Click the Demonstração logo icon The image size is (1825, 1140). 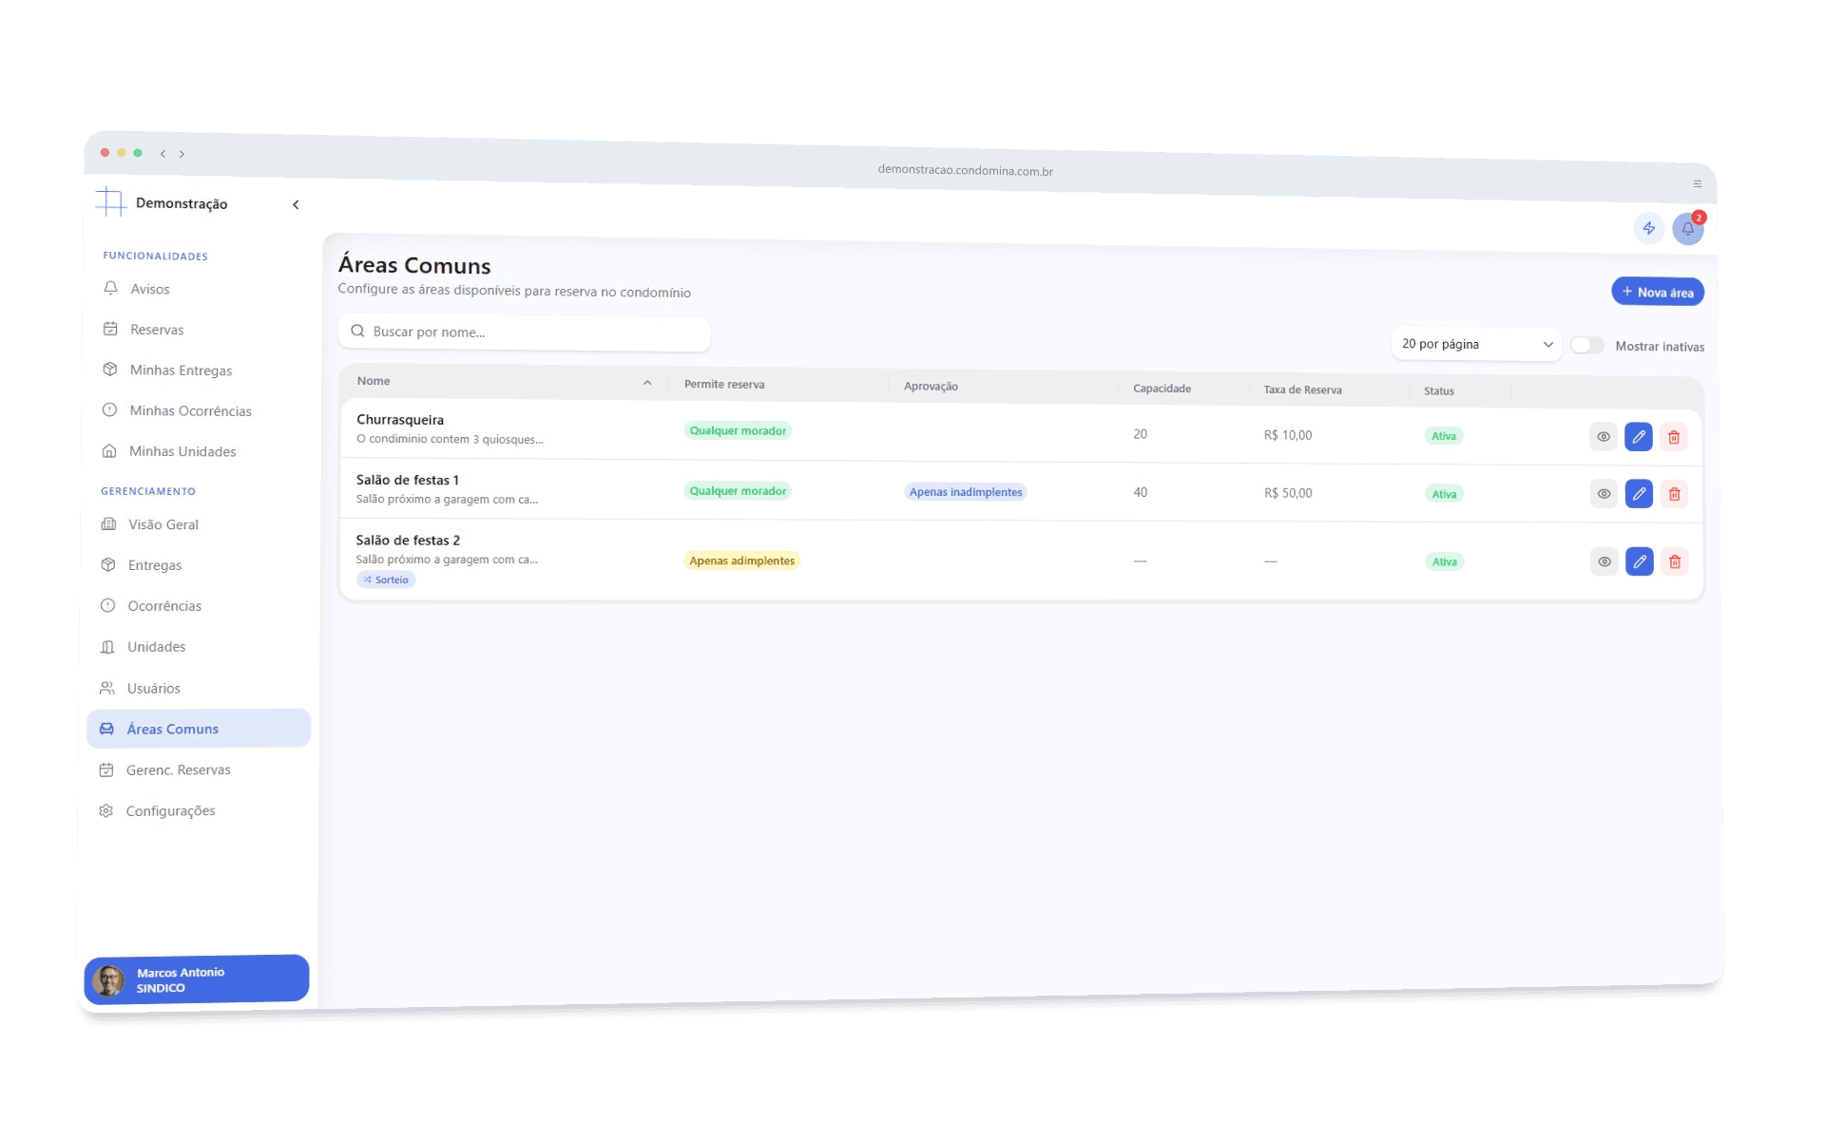click(111, 201)
